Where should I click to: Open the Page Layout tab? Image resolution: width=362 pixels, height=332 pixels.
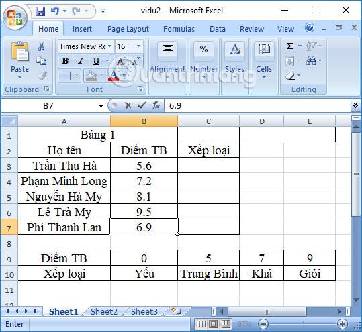click(128, 29)
